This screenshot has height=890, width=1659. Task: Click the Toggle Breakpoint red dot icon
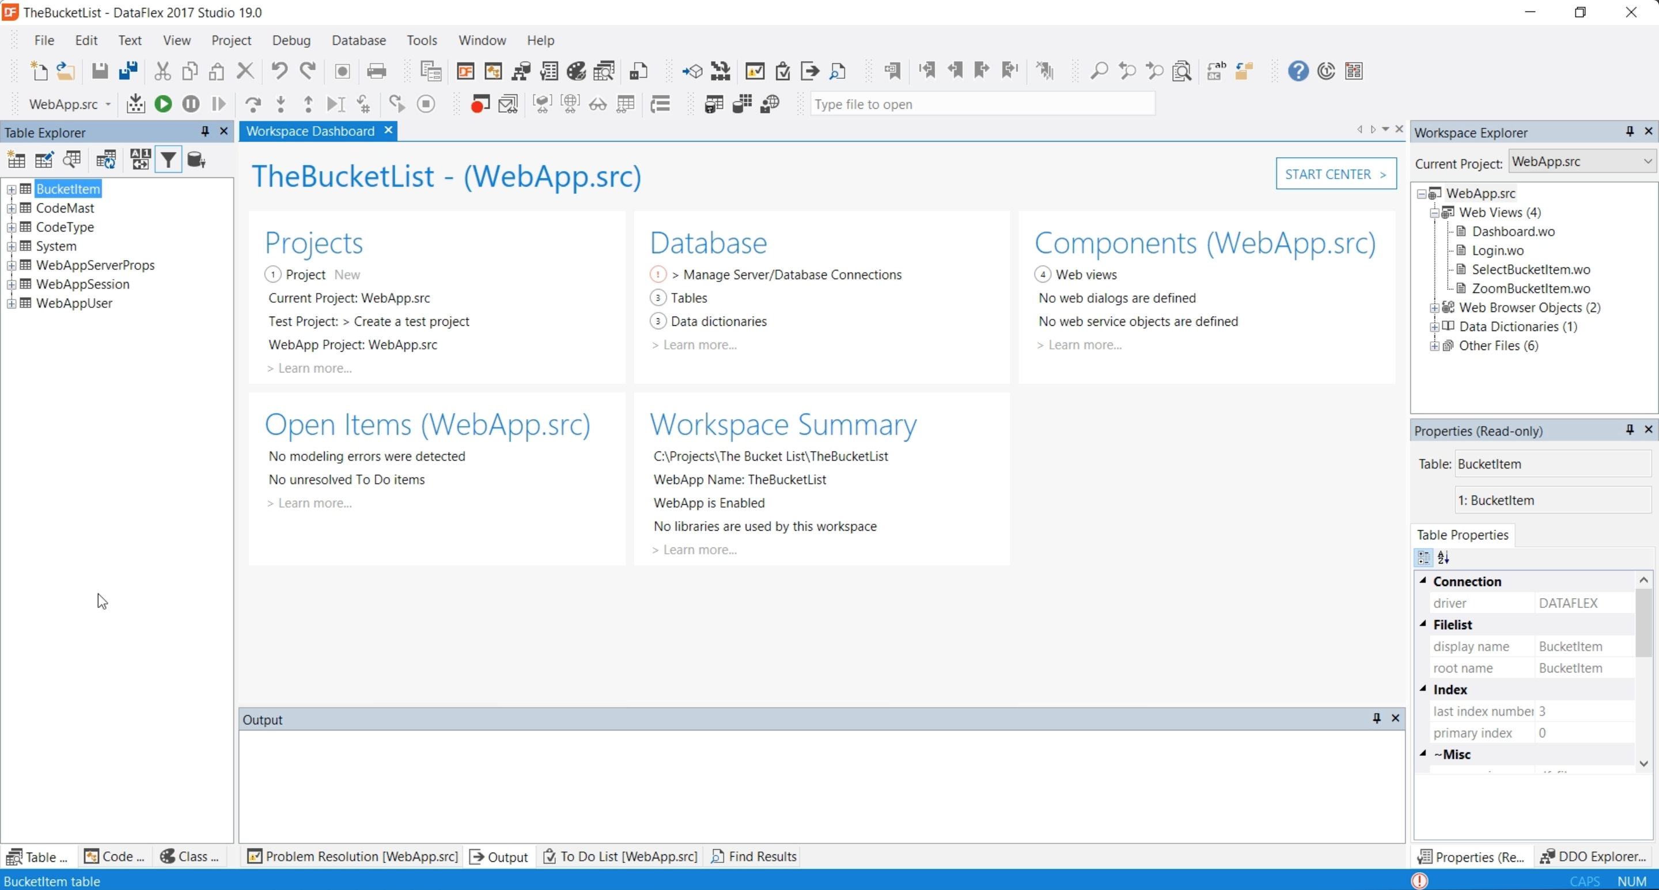click(479, 104)
